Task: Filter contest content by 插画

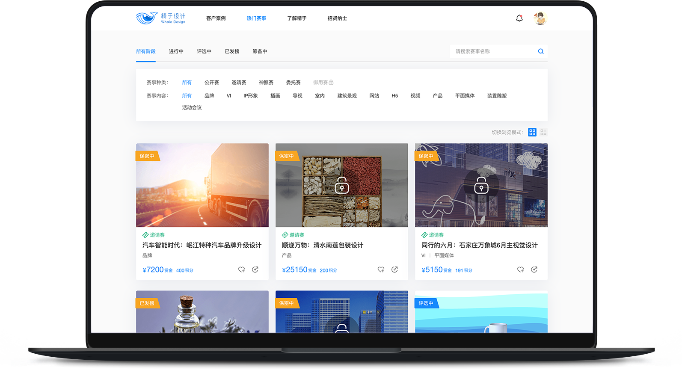Action: click(x=275, y=96)
